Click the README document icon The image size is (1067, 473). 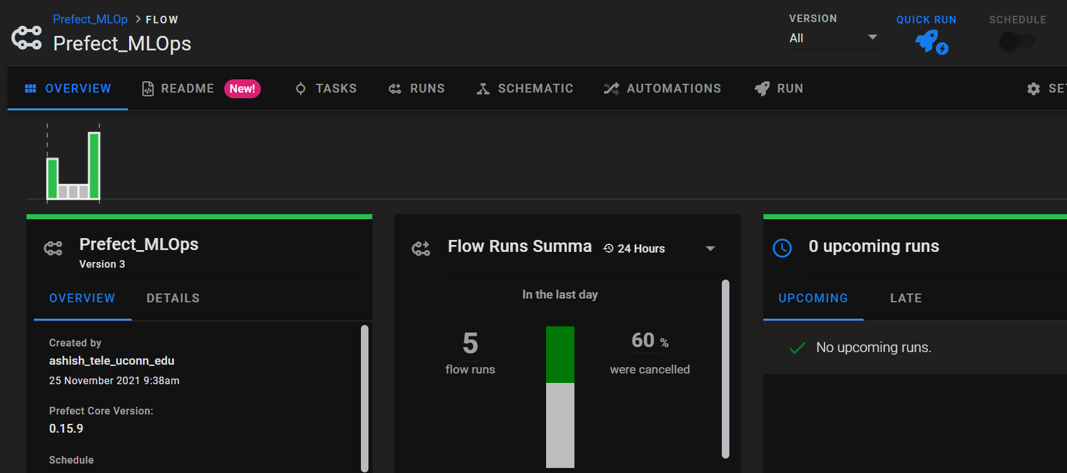(x=147, y=89)
